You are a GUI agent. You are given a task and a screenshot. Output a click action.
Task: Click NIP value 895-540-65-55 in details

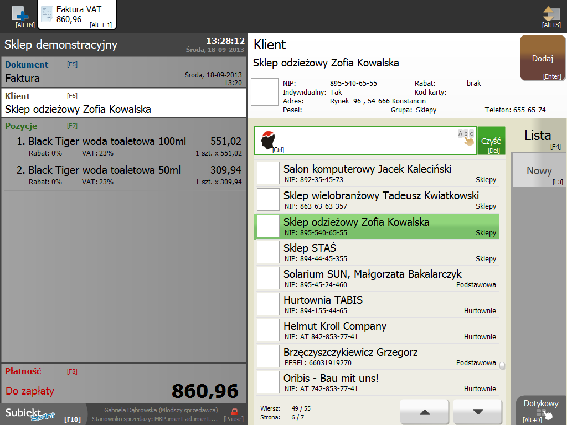pyautogui.click(x=353, y=84)
